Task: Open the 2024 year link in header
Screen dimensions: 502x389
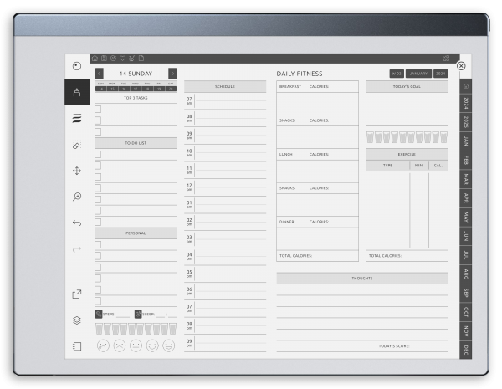Action: (441, 74)
